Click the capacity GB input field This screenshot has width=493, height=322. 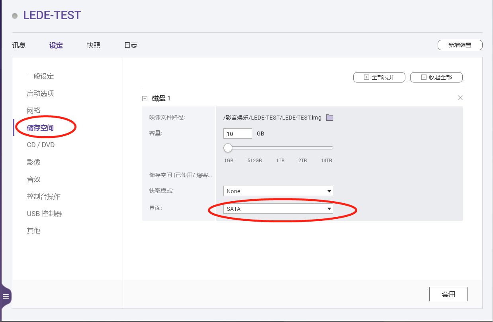pyautogui.click(x=238, y=134)
